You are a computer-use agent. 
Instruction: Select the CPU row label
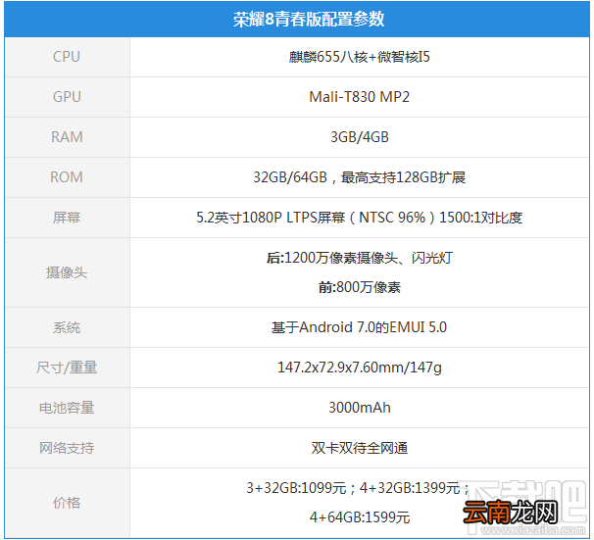pos(67,57)
